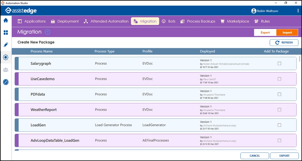302x161 pixels.
Task: Select the WeatherReport package checkbox
Action: [279, 110]
